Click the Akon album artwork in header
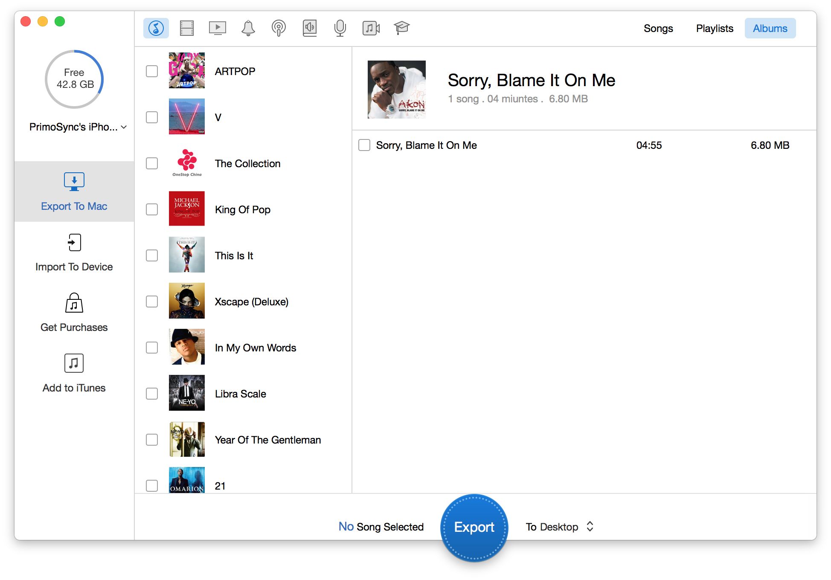831x580 pixels. click(x=397, y=90)
